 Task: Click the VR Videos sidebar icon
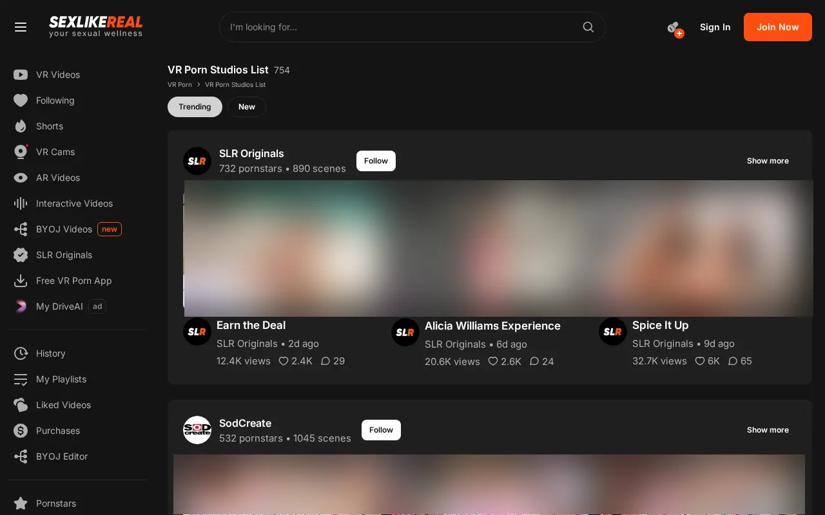click(x=21, y=75)
